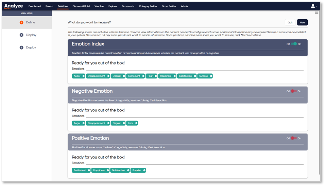Screen dimensions: 325x186
Task: Open the Search menu item
Action: pos(49,6)
